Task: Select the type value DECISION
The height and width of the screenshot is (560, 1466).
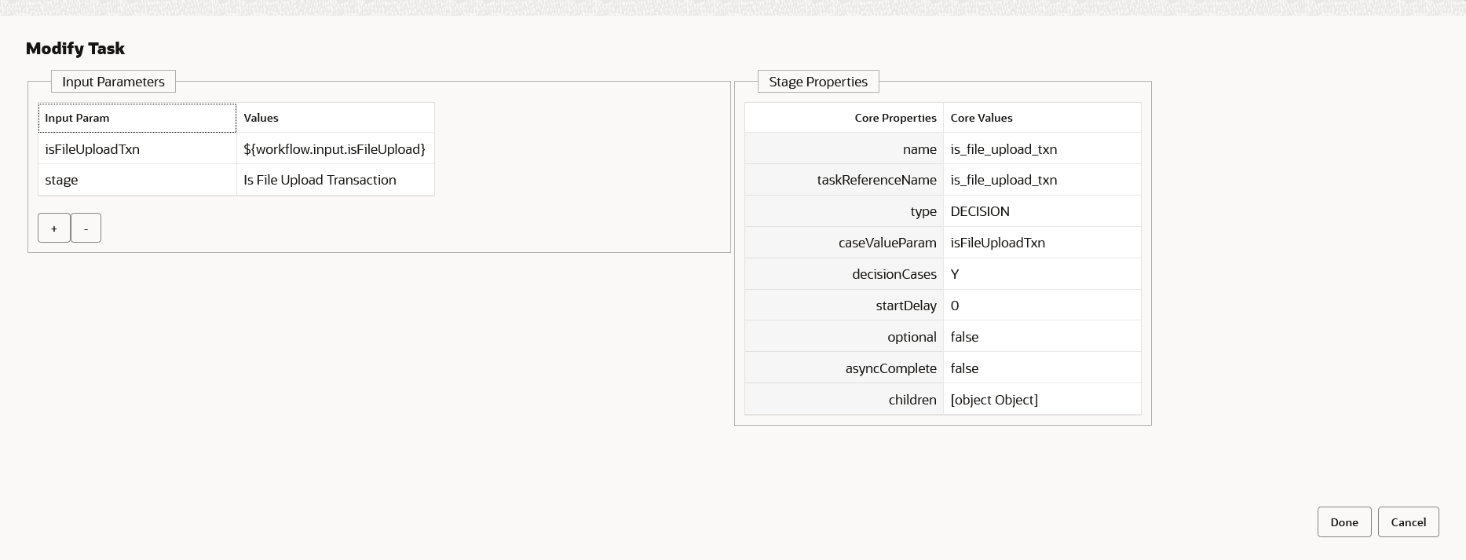Action: tap(1041, 211)
